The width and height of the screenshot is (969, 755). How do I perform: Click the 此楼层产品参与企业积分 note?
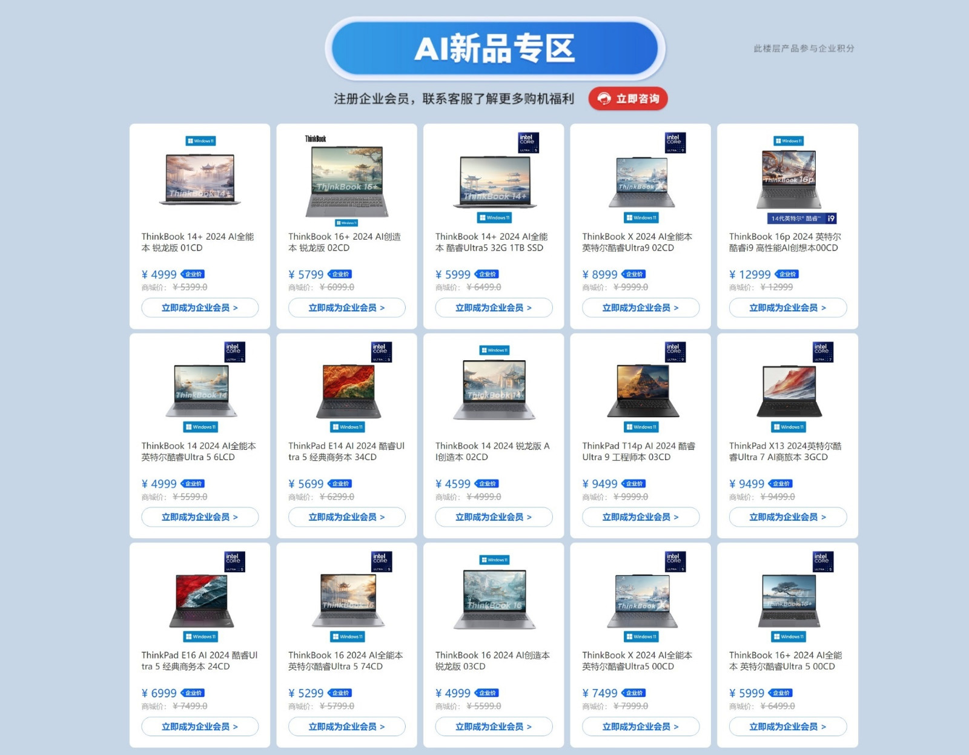point(804,48)
